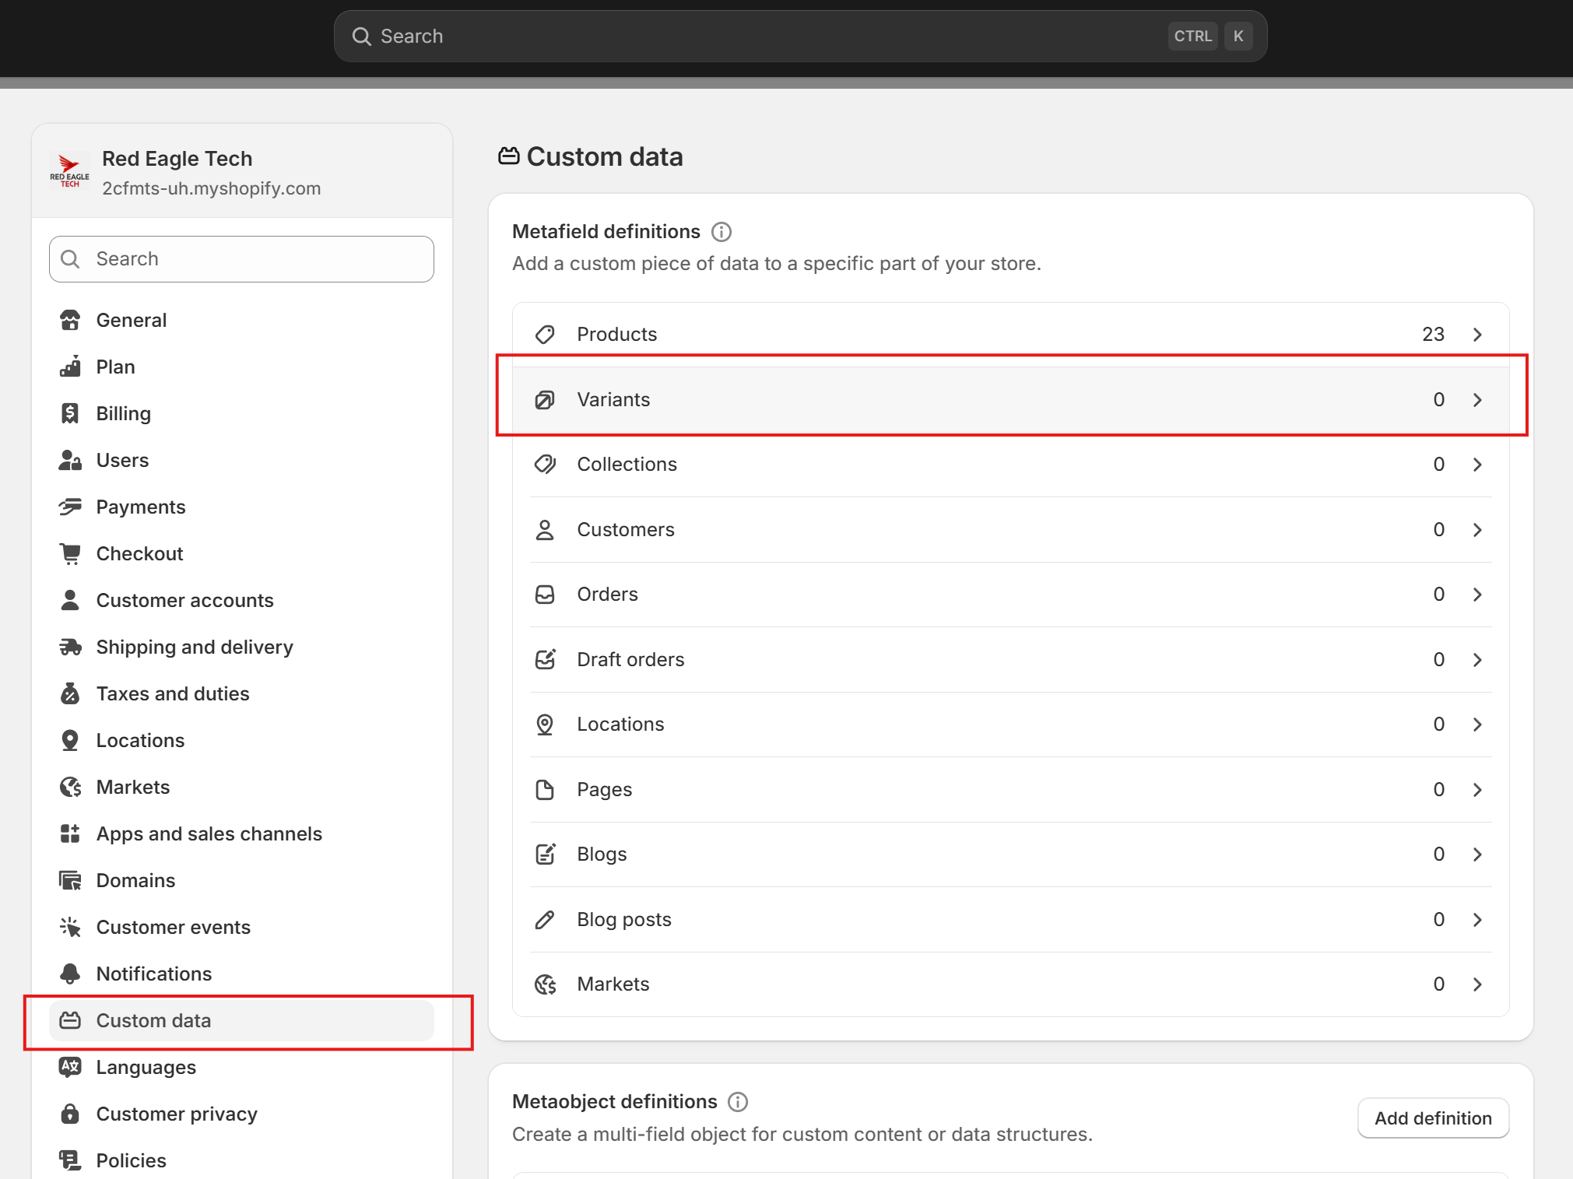The height and width of the screenshot is (1179, 1573).
Task: Click the Red Eagle Tech store logo
Action: (70, 170)
